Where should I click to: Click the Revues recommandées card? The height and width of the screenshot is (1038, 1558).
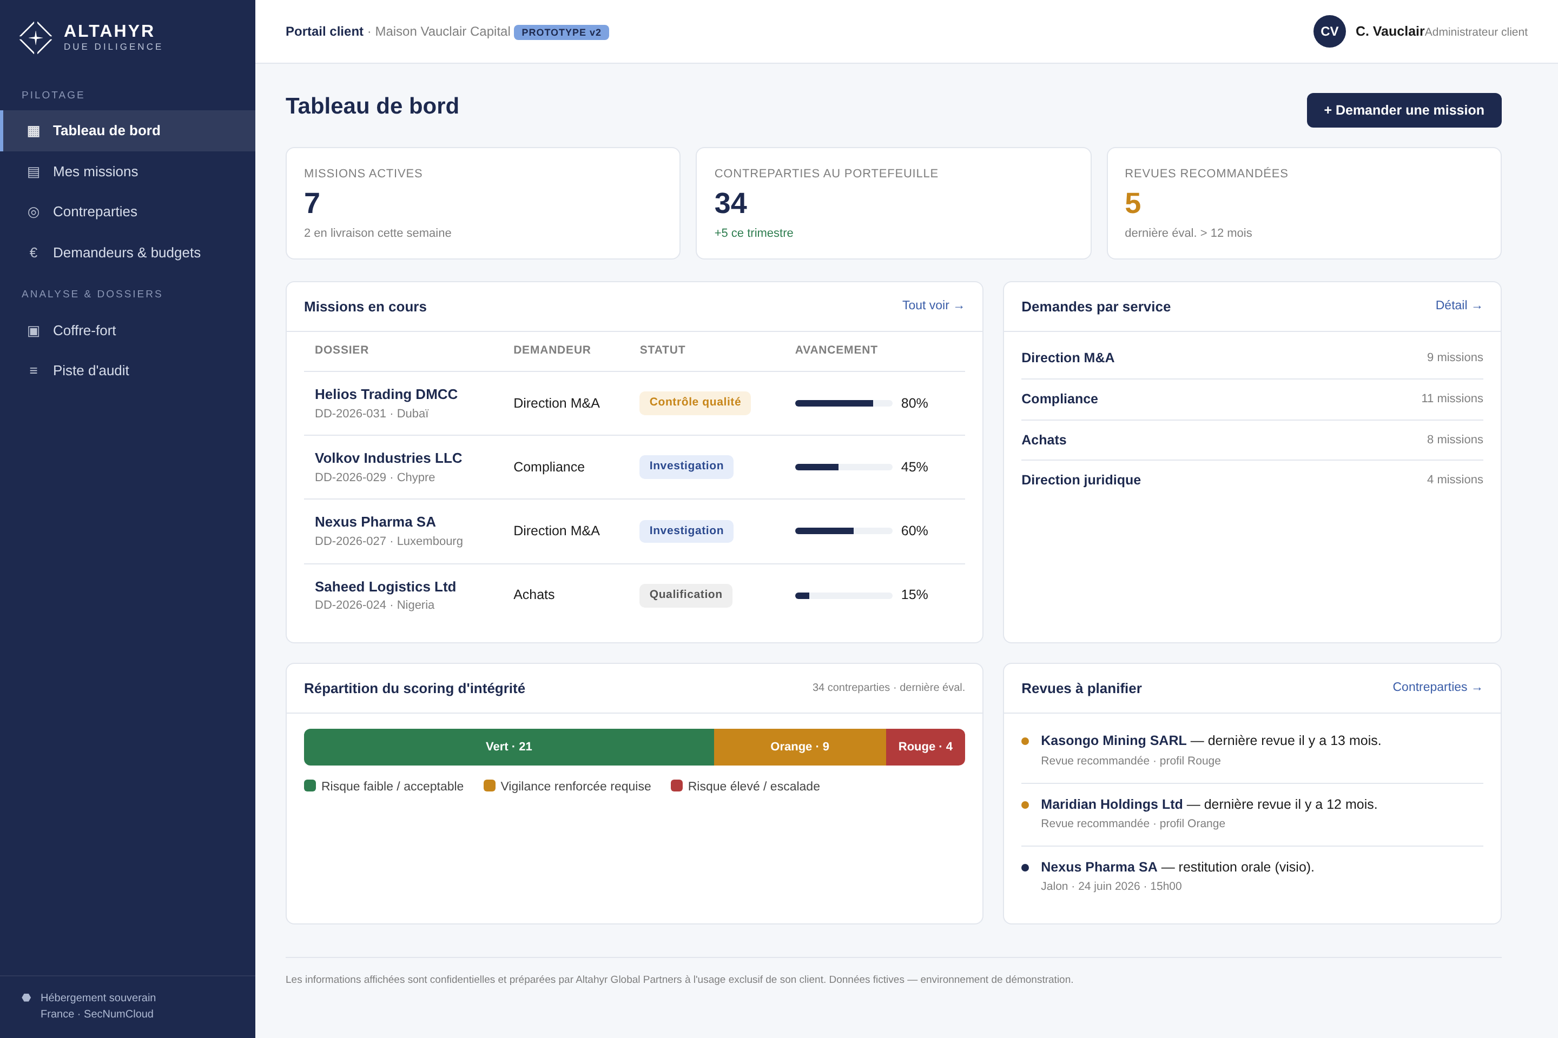pyautogui.click(x=1304, y=203)
